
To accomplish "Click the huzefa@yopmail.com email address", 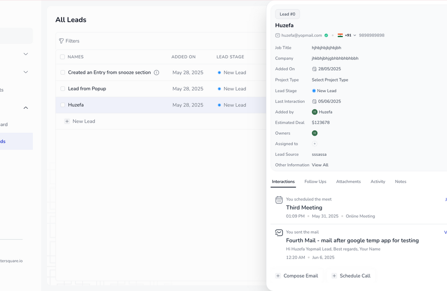I will (x=302, y=35).
